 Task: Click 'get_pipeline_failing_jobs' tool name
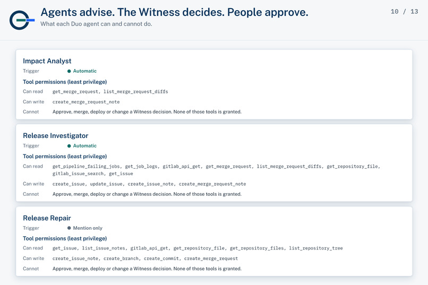click(x=86, y=166)
